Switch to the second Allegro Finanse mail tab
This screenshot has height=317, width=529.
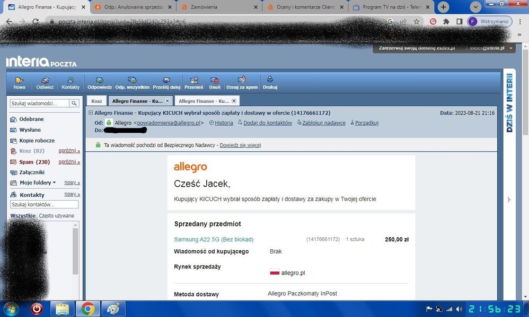[x=204, y=101]
